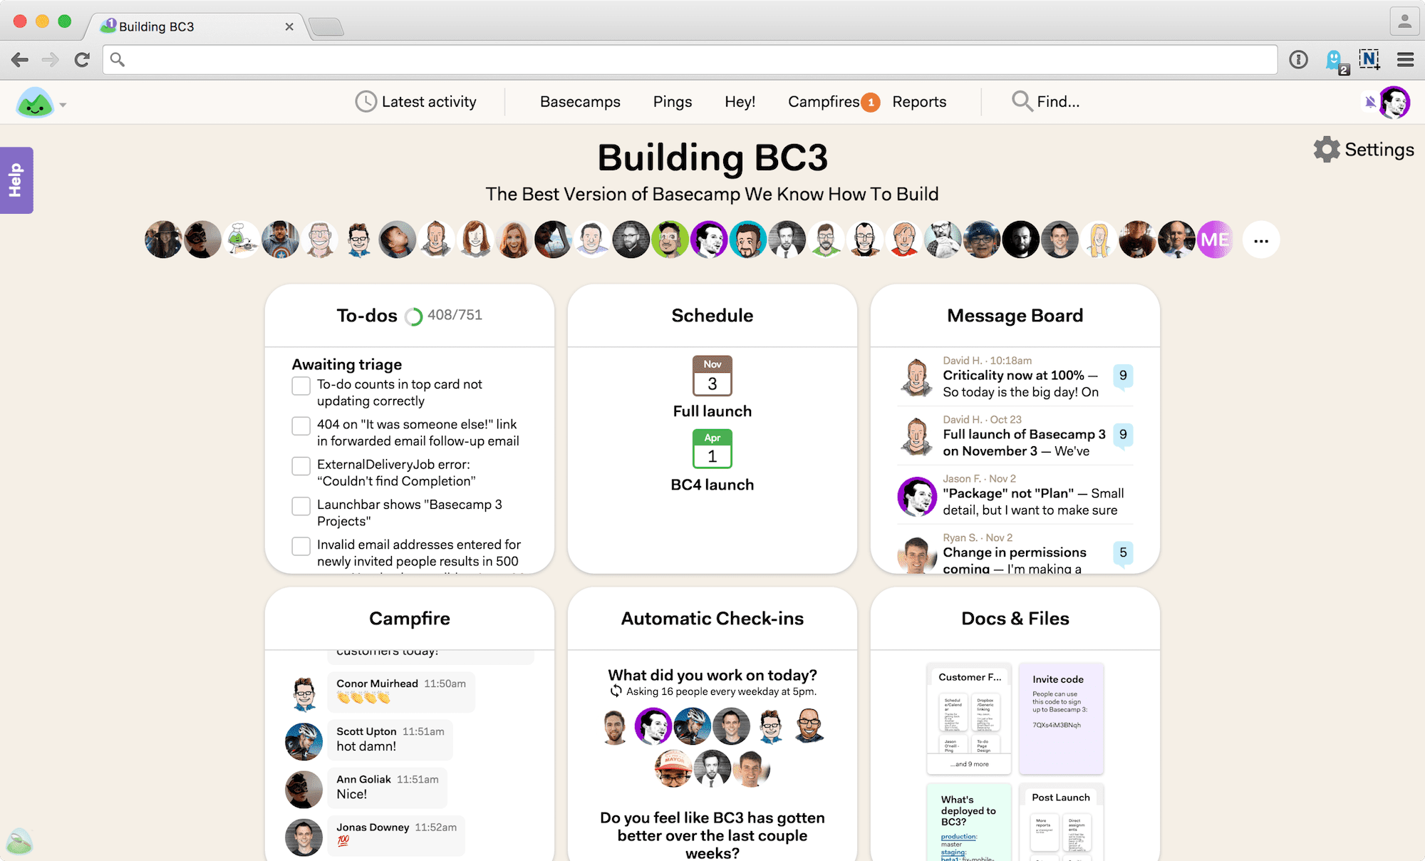Select the Basecamps tab

click(x=580, y=100)
